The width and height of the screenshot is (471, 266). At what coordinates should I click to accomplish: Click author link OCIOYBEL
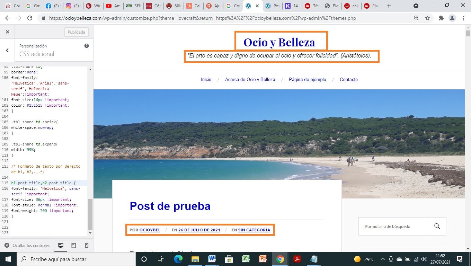coord(150,230)
